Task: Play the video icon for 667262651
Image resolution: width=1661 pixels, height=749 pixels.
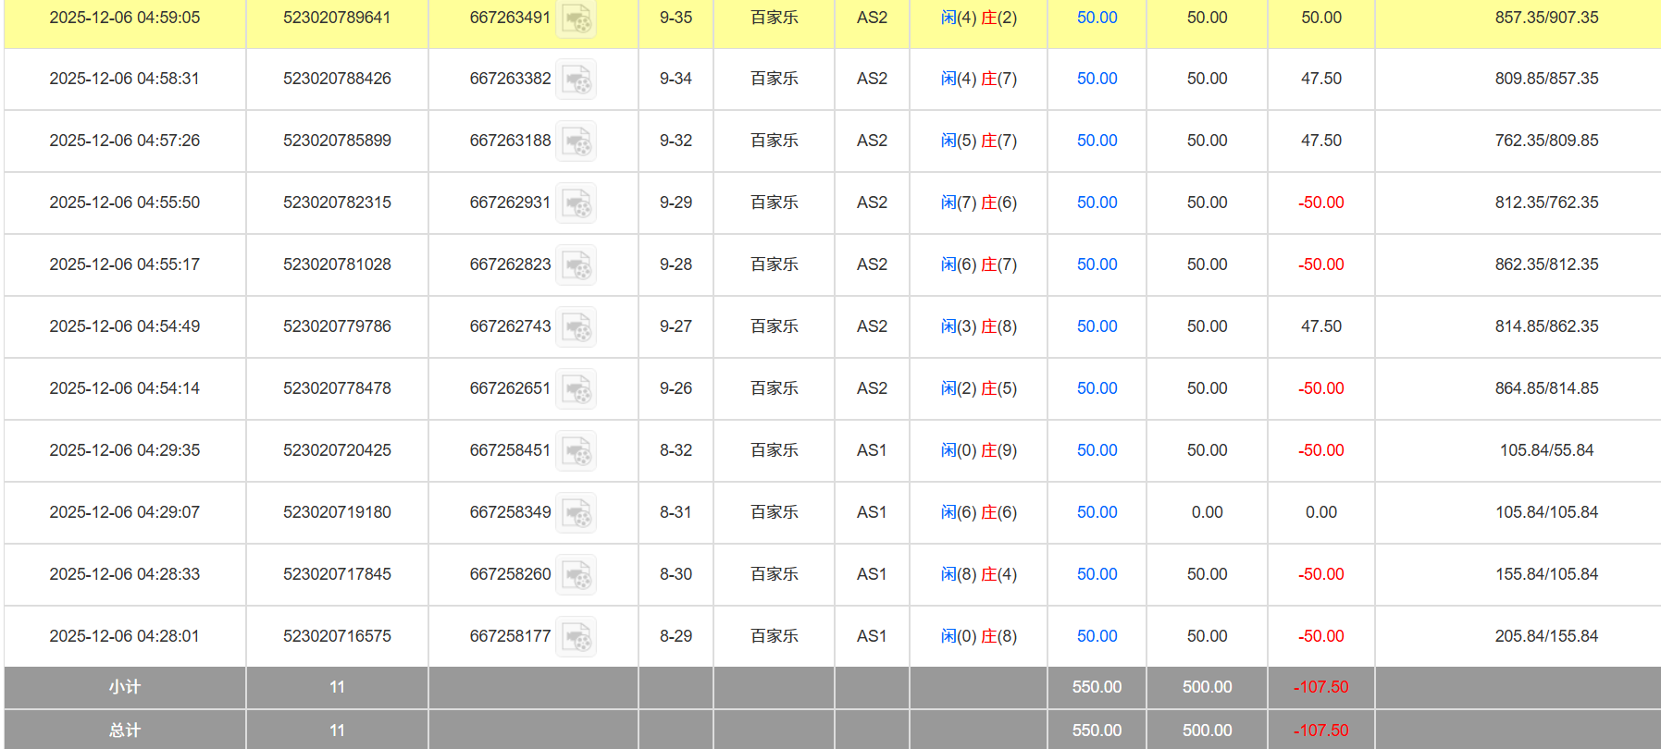Action: click(x=576, y=389)
